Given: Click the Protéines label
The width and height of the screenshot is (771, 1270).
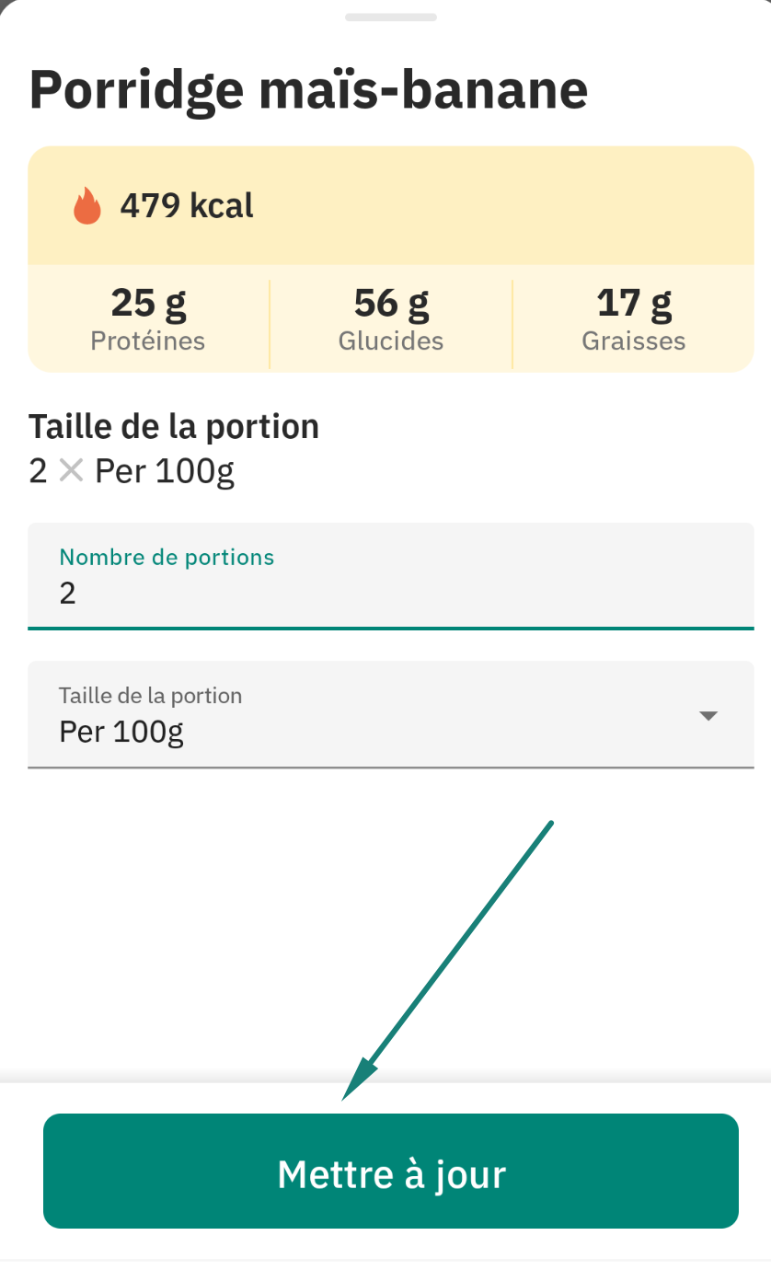Looking at the screenshot, I should tap(148, 341).
